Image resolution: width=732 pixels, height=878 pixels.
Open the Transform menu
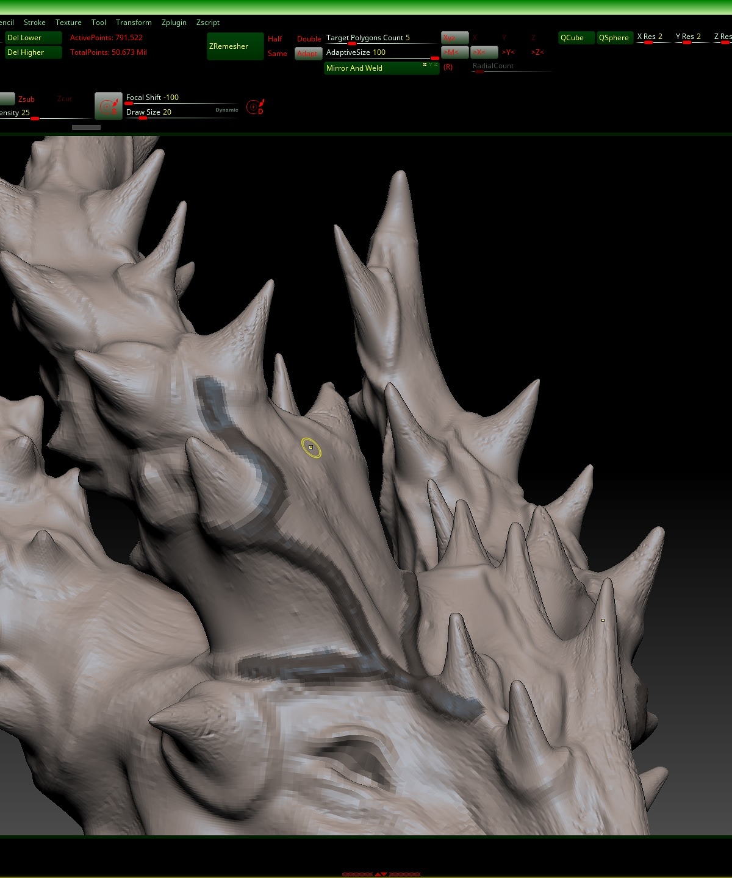click(134, 23)
